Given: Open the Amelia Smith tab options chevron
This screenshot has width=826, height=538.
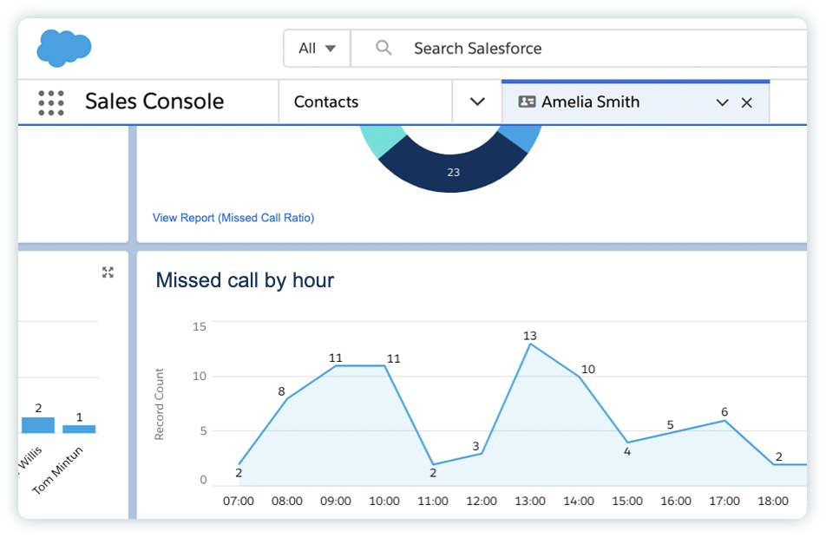Looking at the screenshot, I should [722, 102].
